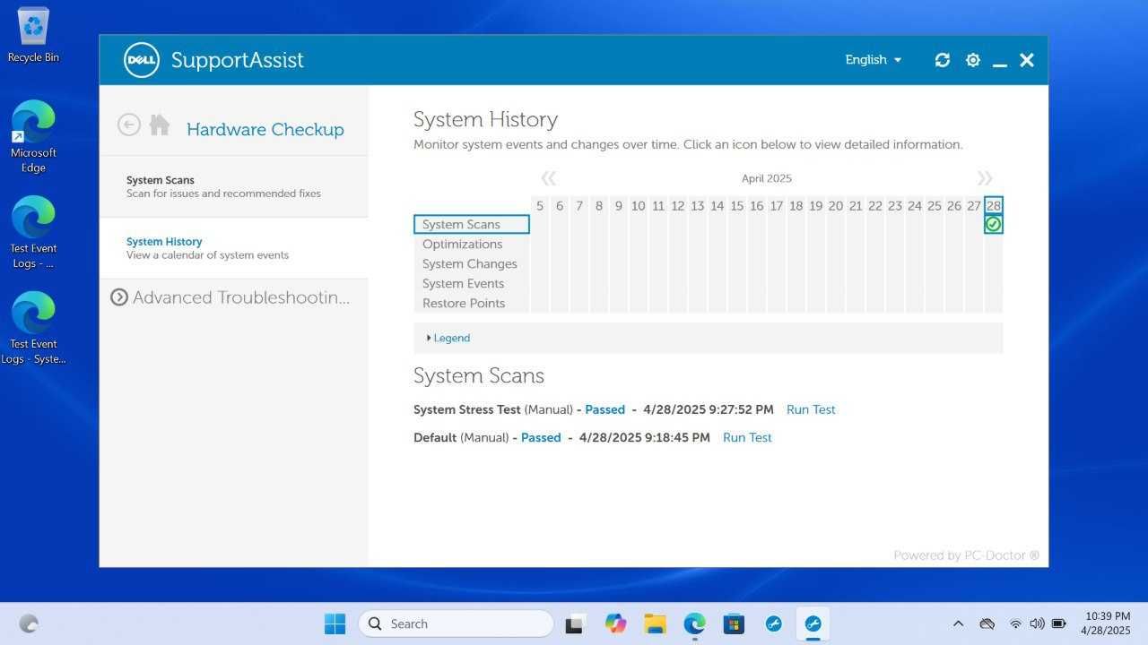
Task: Click the green checkmark under April 28
Action: click(x=993, y=225)
